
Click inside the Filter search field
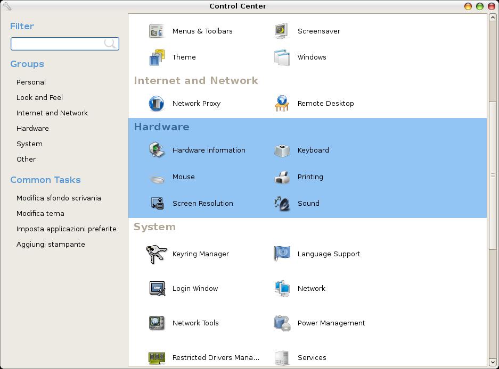point(57,44)
